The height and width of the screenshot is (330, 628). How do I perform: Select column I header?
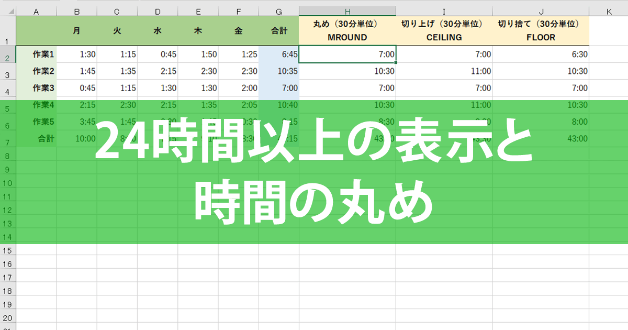[444, 11]
